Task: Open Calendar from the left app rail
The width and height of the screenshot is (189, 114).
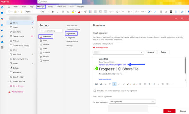Action: point(2,13)
